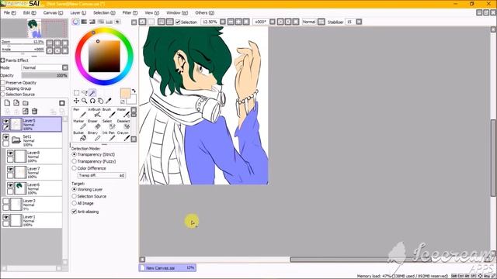
Task: Open the Canvas menu
Action: (53, 12)
